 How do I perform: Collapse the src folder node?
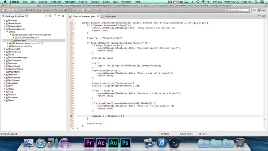(8, 32)
